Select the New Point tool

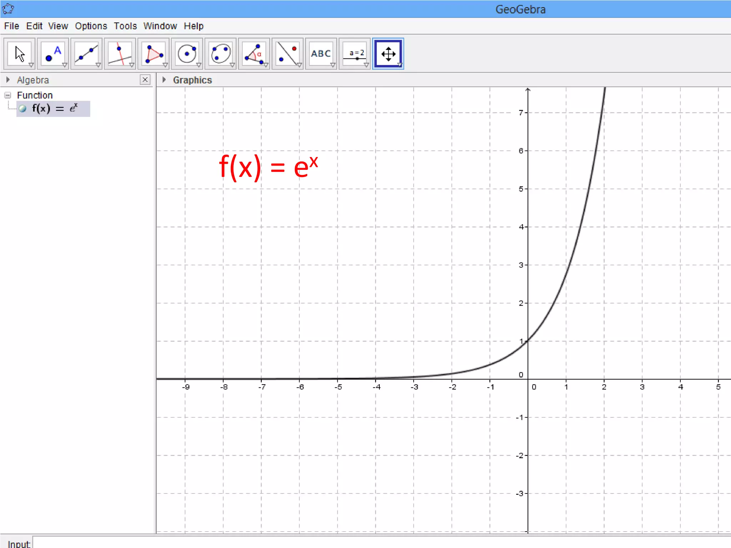click(53, 54)
